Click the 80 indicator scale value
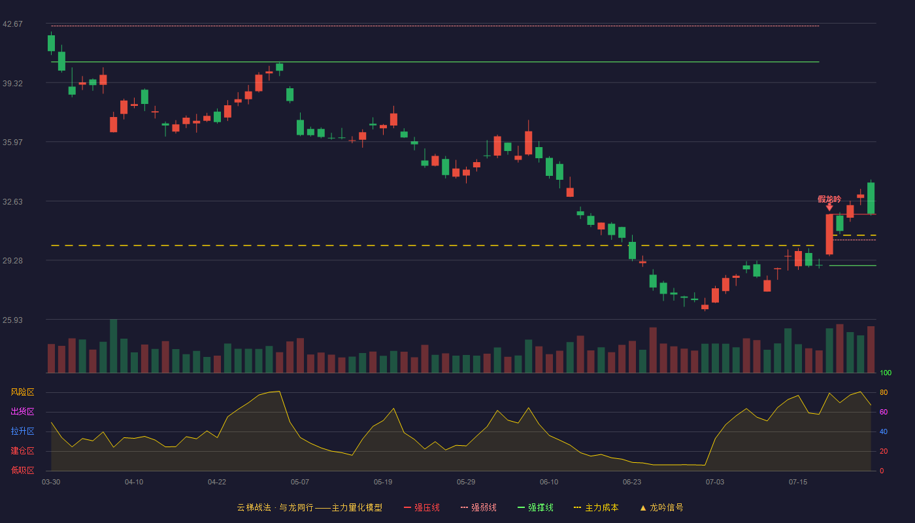 coord(884,392)
